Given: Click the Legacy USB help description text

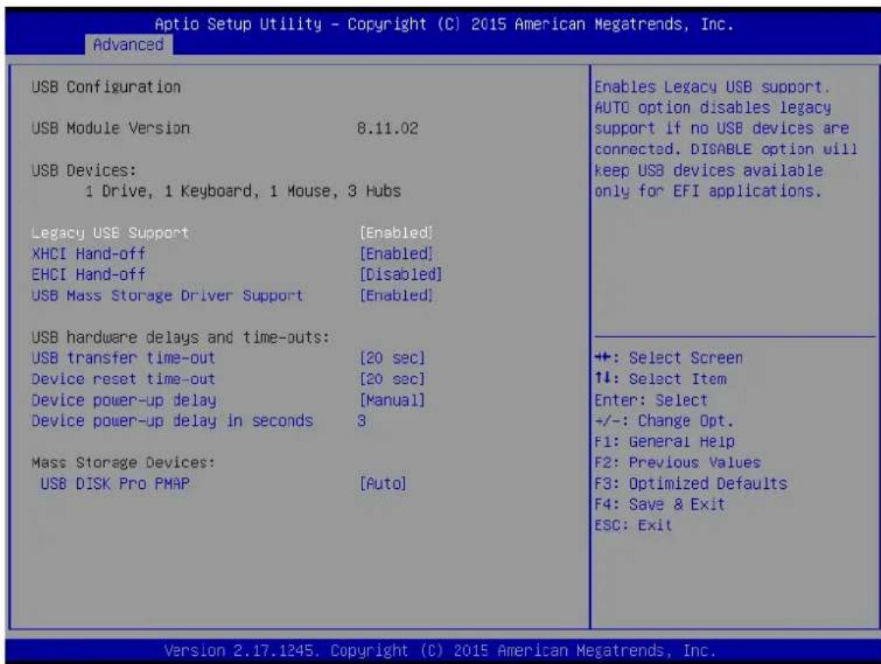Looking at the screenshot, I should [726, 139].
